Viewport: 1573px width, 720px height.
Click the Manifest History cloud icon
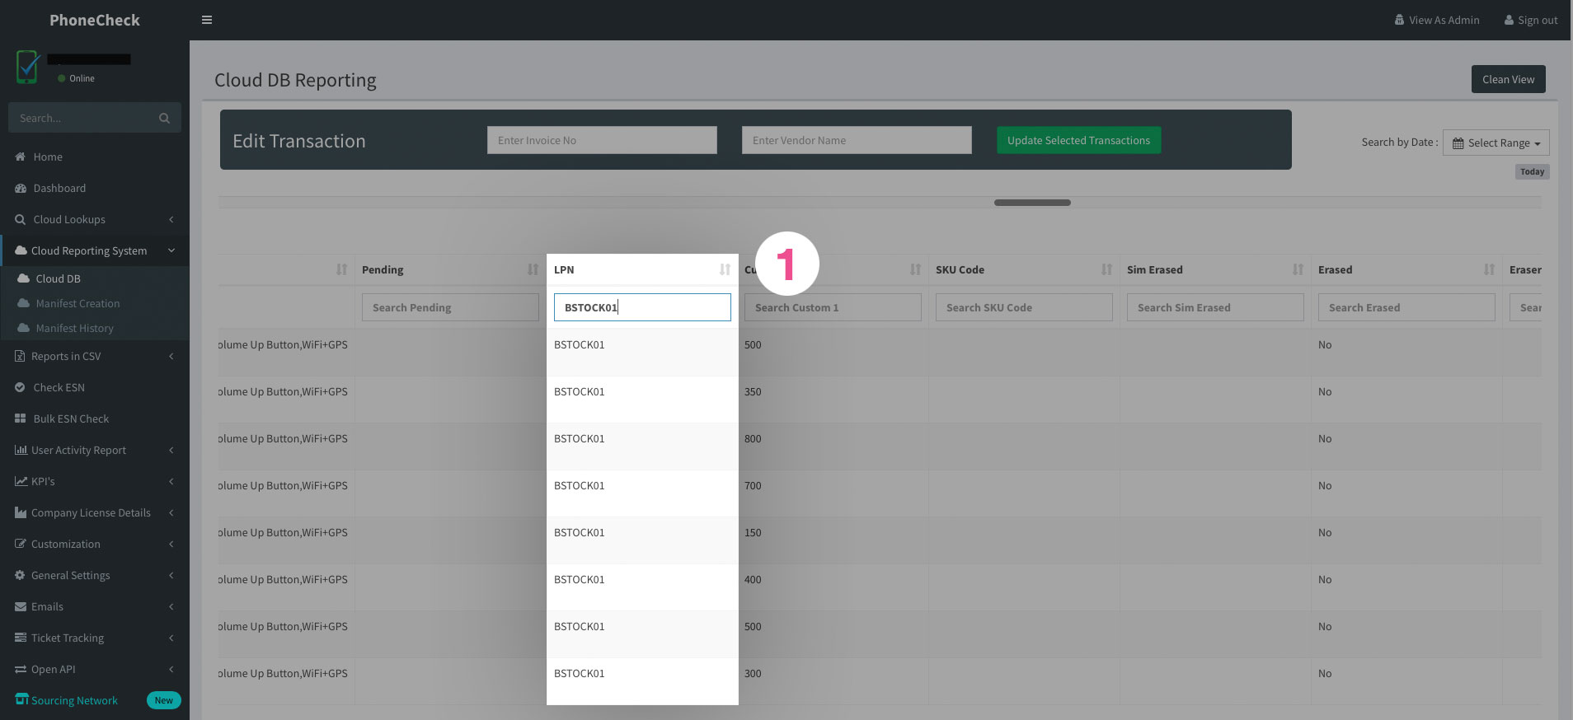(x=23, y=328)
